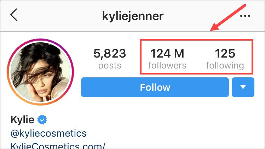Tap the blue verified badge beside Kylie
The width and height of the screenshot is (265, 149).
[42, 120]
